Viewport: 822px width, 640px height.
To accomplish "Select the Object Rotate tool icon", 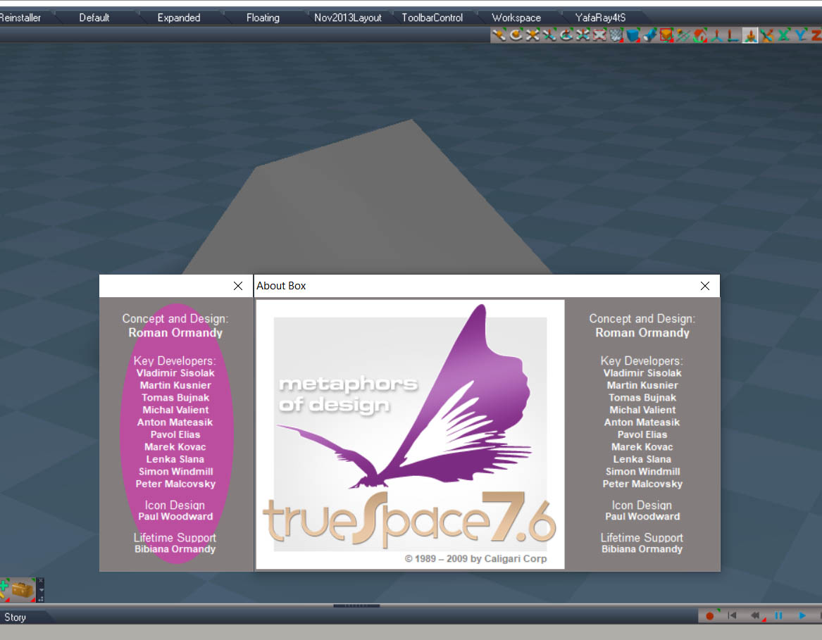I will (x=516, y=35).
